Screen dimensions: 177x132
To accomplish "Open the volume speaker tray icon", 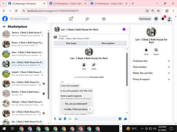I will [x=155, y=128].
